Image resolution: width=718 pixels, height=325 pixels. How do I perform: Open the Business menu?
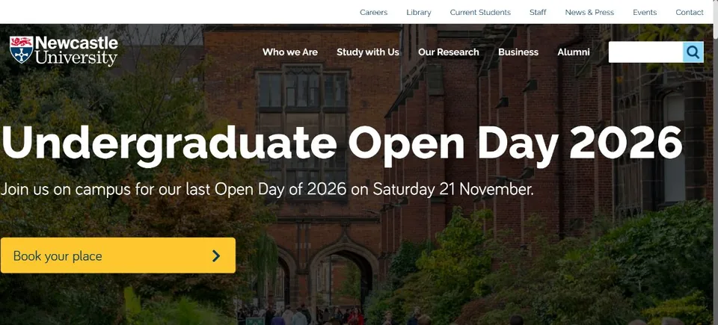click(x=518, y=52)
